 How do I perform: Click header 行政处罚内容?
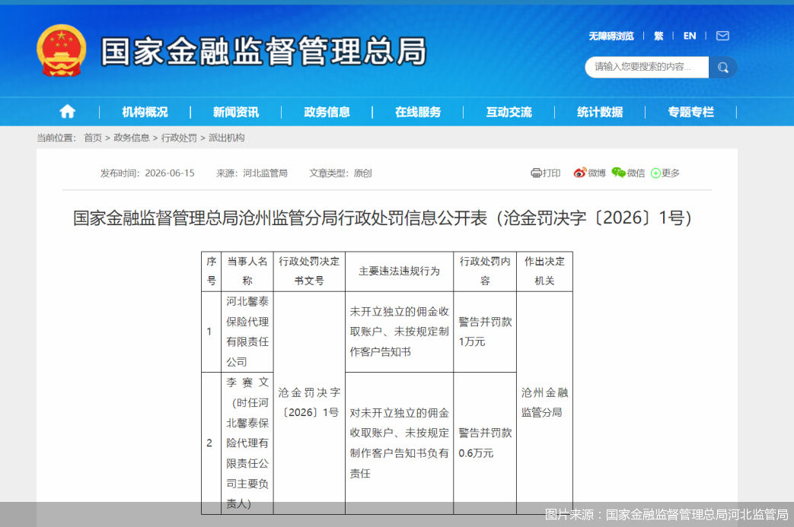485,271
